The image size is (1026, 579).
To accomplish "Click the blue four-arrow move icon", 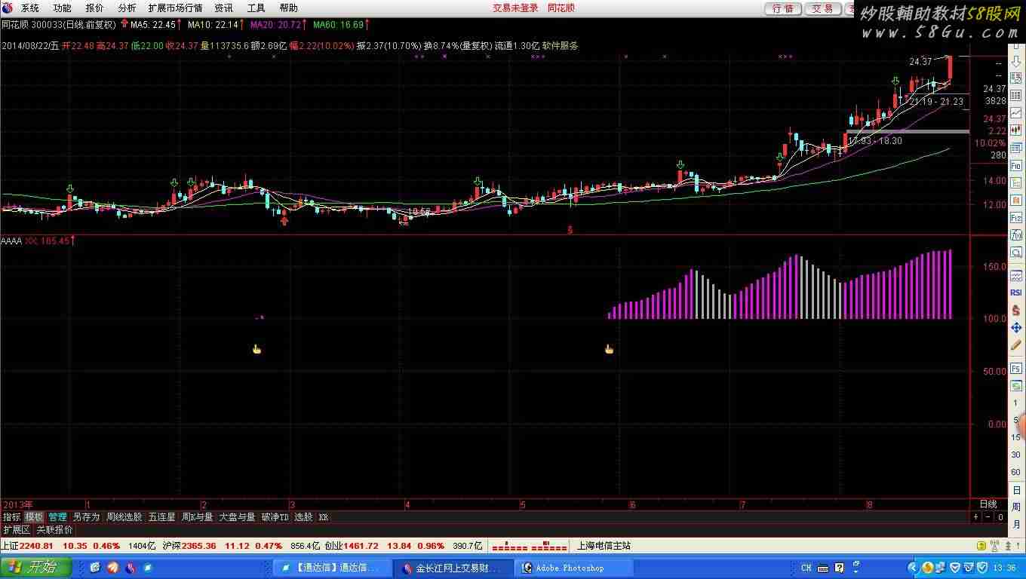I will pyautogui.click(x=1016, y=328).
